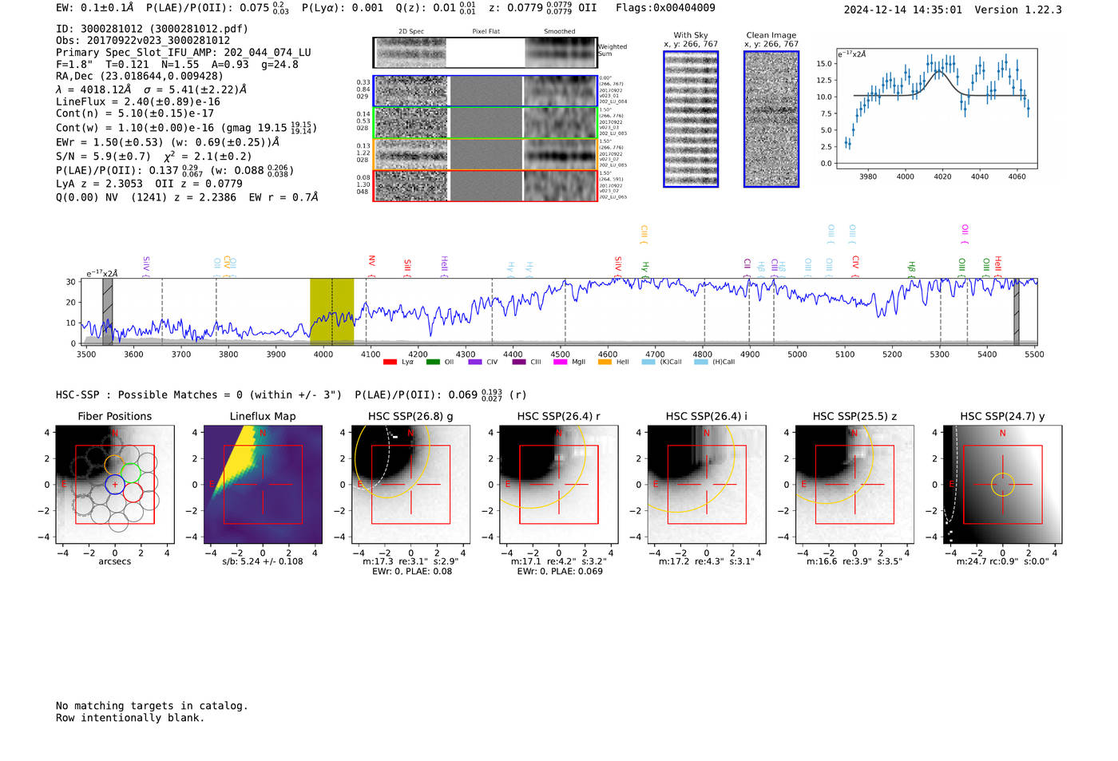Pick the orange HeII legend swatch
The height and width of the screenshot is (761, 1118).
point(605,362)
